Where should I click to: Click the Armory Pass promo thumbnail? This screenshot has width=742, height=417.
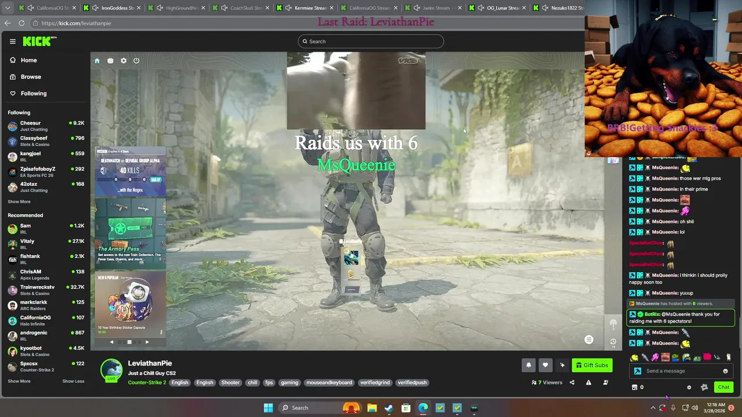130,234
